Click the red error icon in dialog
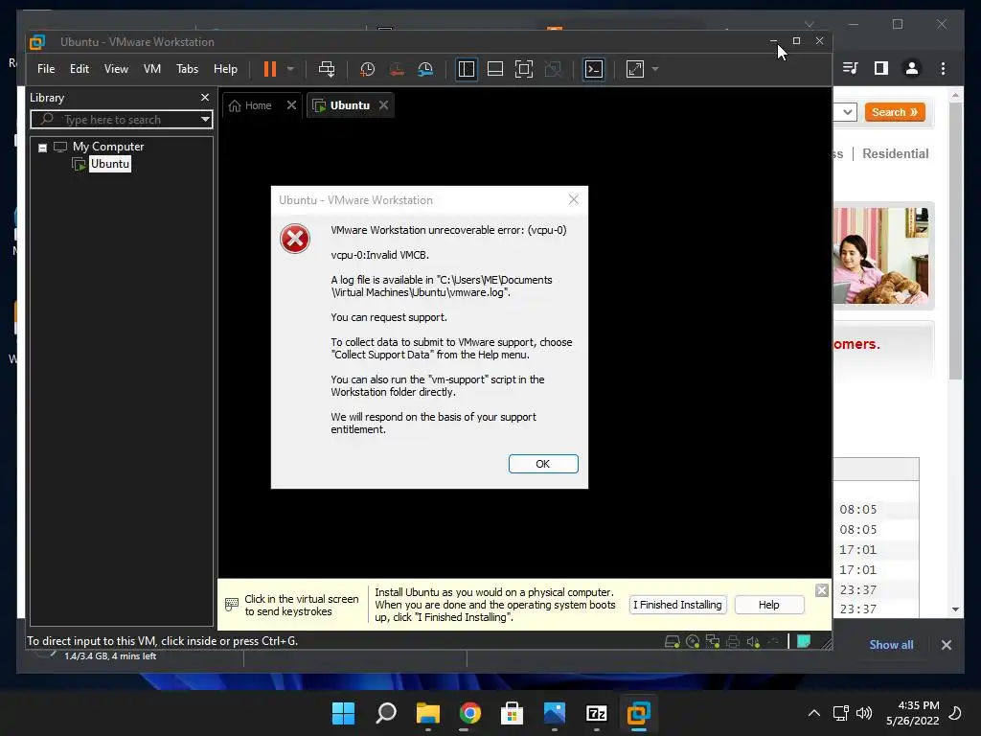The height and width of the screenshot is (736, 981). 295,239
